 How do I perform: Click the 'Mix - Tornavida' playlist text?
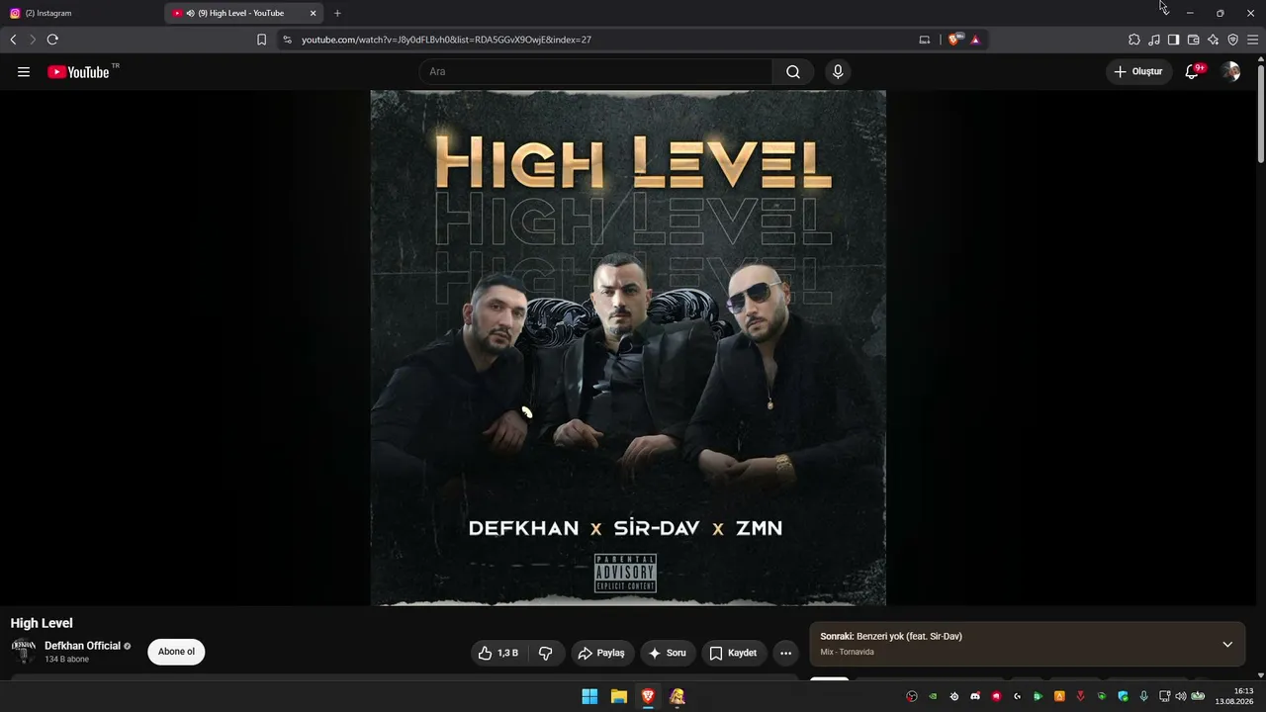(x=847, y=653)
